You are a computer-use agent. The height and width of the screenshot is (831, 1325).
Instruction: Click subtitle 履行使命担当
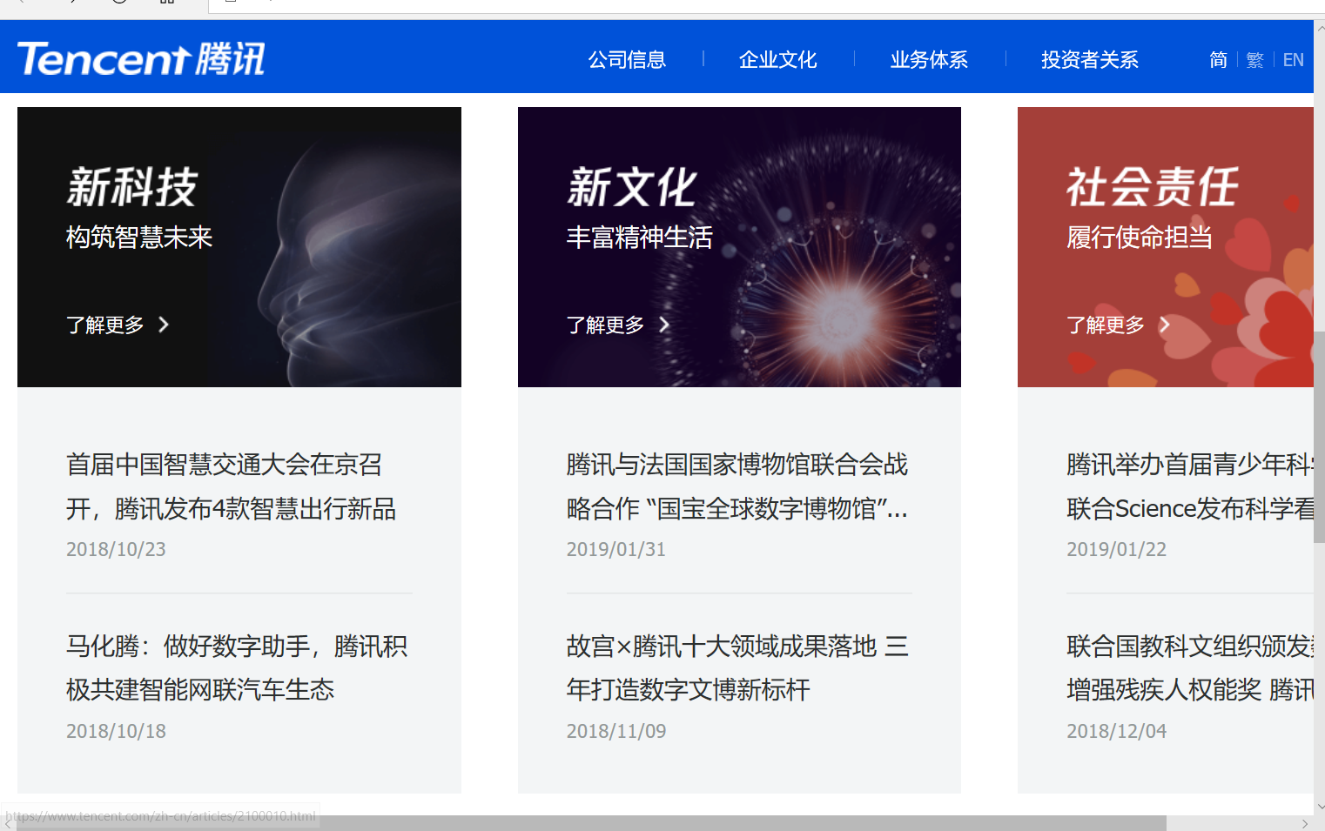point(1140,238)
